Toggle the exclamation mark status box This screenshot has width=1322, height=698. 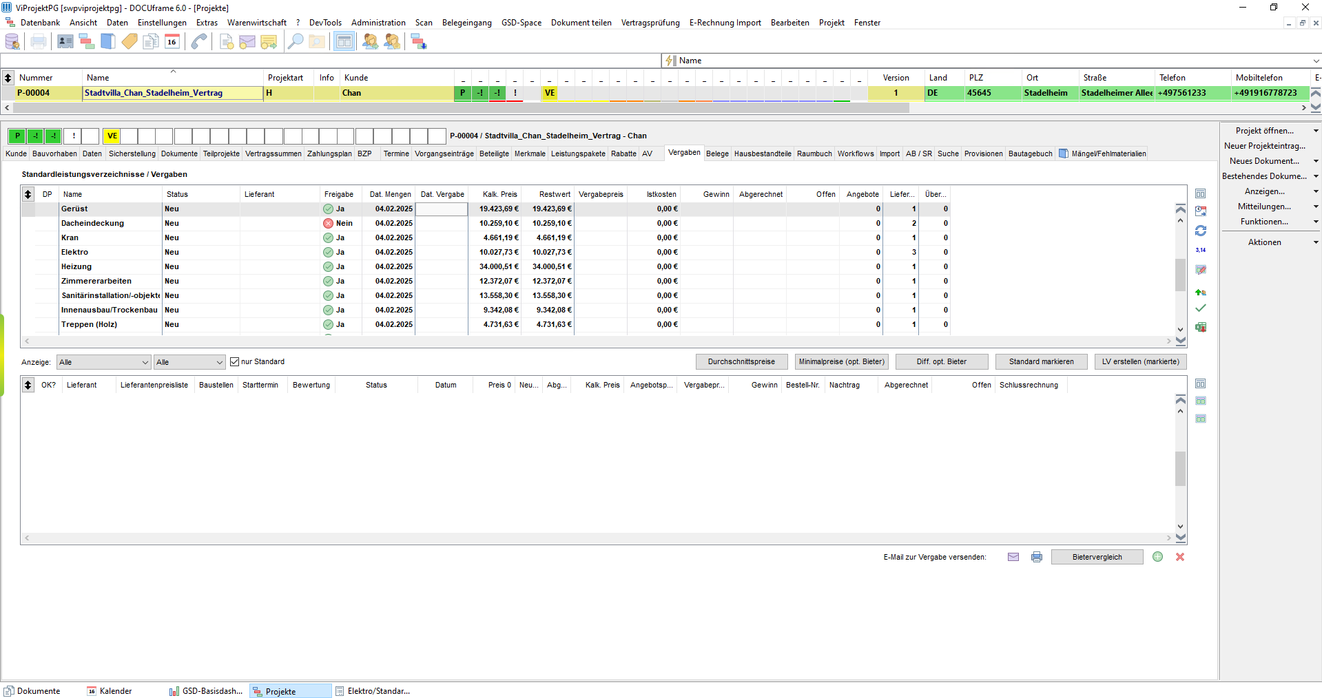74,136
